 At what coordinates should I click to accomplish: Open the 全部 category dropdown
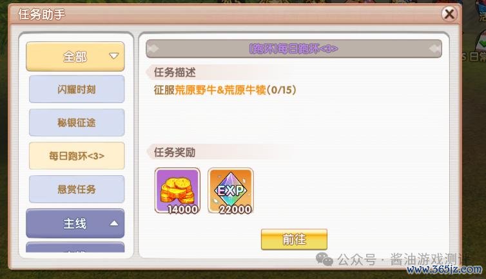pos(75,57)
